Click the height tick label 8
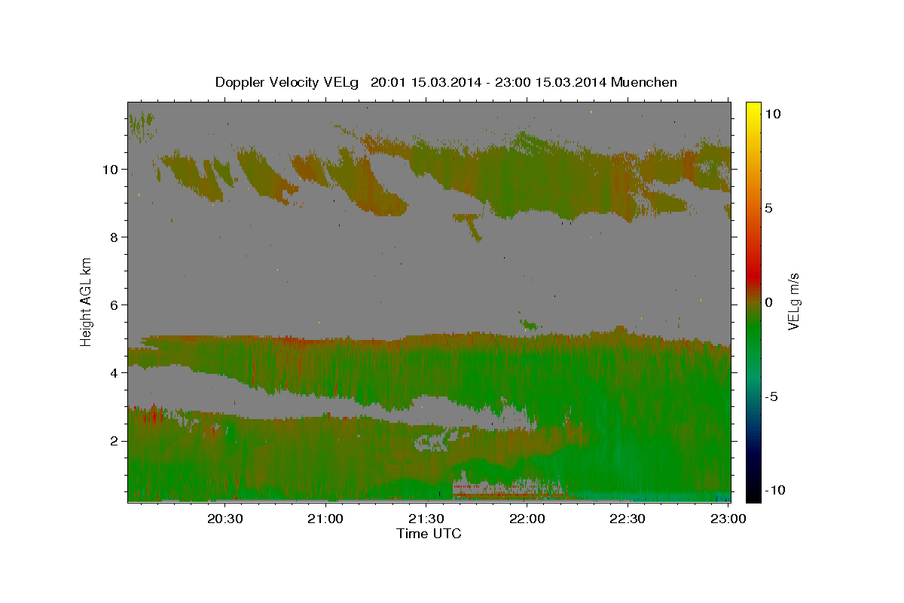This screenshot has height=603, width=904. tap(115, 237)
